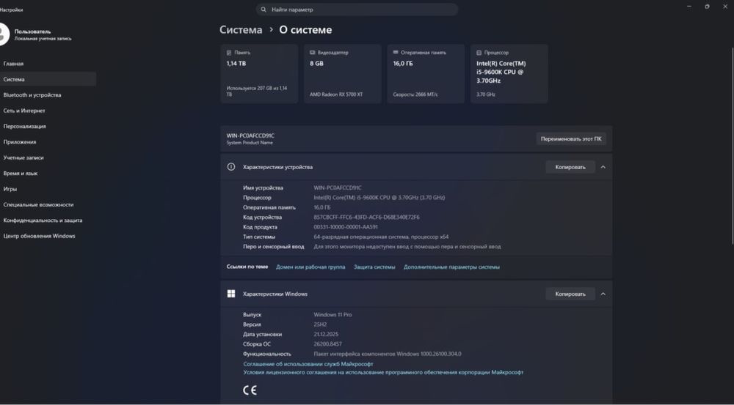This screenshot has height=405, width=734.
Task: Open Условия лицензионного соглашения link
Action: [383, 372]
